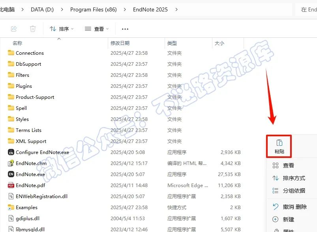317x232 pixels.
Task: Expand the chevron after EndNote 2025
Action: click(176, 9)
